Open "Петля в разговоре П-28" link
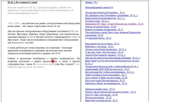 coord(98,97)
